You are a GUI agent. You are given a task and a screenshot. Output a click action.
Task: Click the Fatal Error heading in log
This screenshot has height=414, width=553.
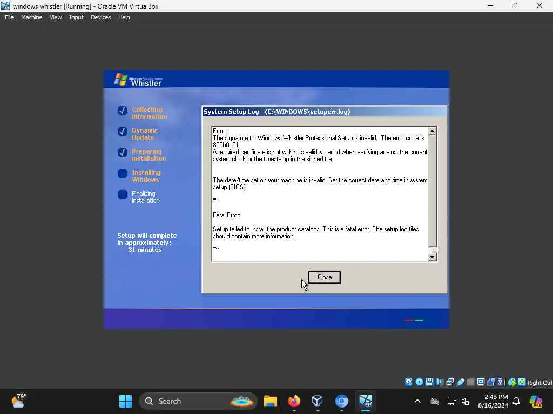(226, 215)
